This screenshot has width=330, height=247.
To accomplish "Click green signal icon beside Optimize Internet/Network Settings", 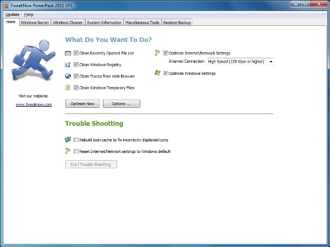I will point(157,53).
